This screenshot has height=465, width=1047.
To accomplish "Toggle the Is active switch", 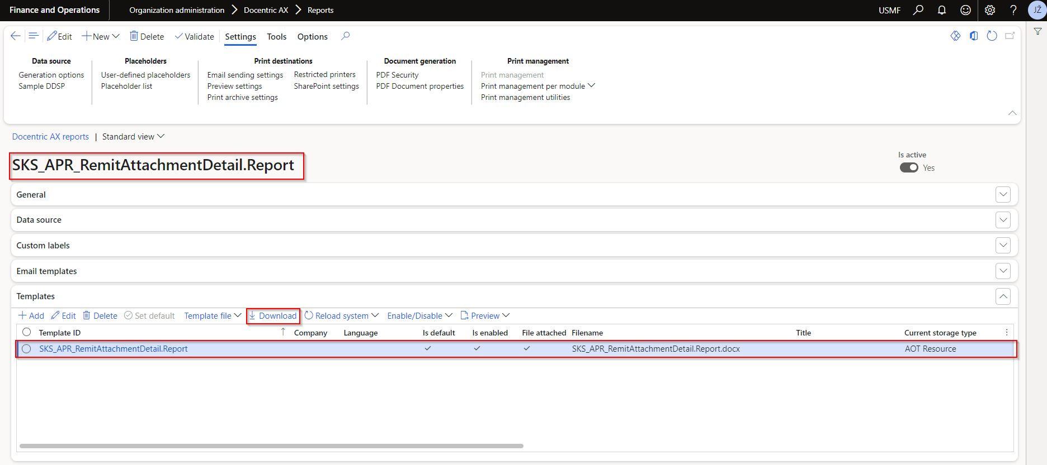I will click(x=909, y=167).
